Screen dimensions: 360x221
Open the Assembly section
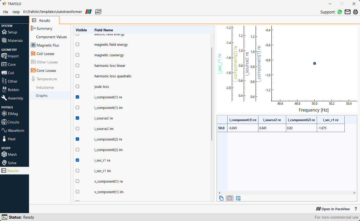pyautogui.click(x=12, y=98)
